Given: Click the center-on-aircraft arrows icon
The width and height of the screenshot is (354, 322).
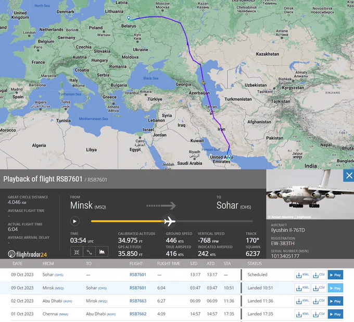Looking at the screenshot, I should click(x=77, y=252).
